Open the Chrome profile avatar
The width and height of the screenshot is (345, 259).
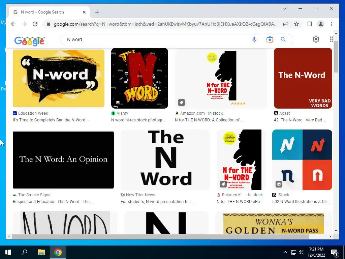(321, 24)
